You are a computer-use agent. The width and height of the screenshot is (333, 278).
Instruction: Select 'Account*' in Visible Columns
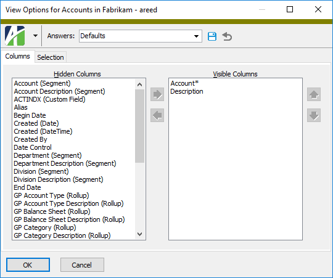[x=184, y=83]
